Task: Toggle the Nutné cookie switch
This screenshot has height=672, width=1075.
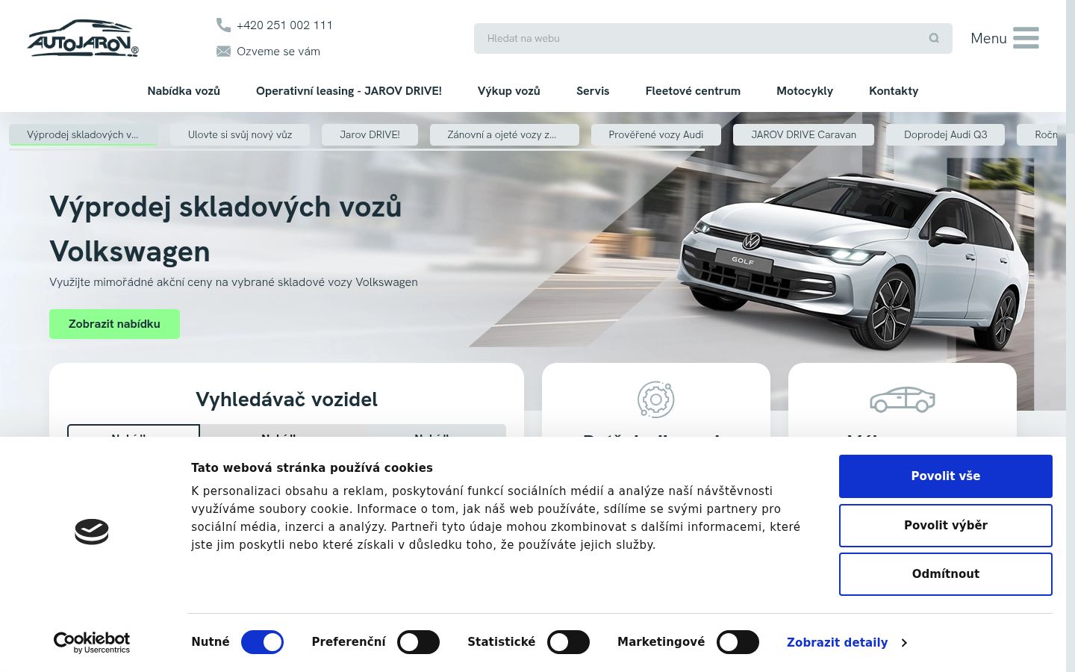Action: (262, 642)
